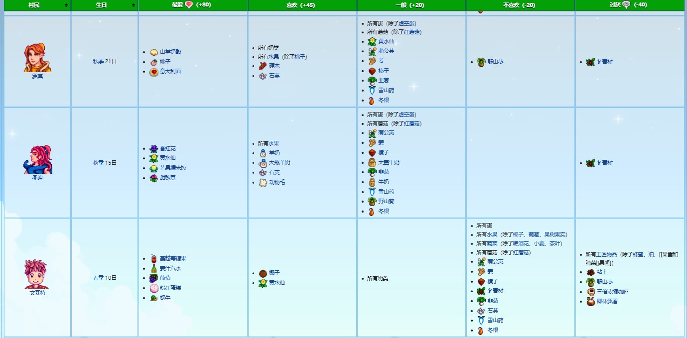Click the heart icon in the 最爱 header
This screenshot has width=687, height=338.
pos(189,5)
